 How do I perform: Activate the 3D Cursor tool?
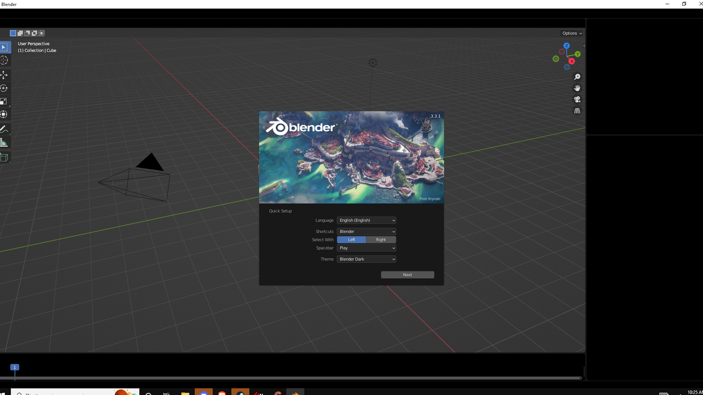point(4,60)
